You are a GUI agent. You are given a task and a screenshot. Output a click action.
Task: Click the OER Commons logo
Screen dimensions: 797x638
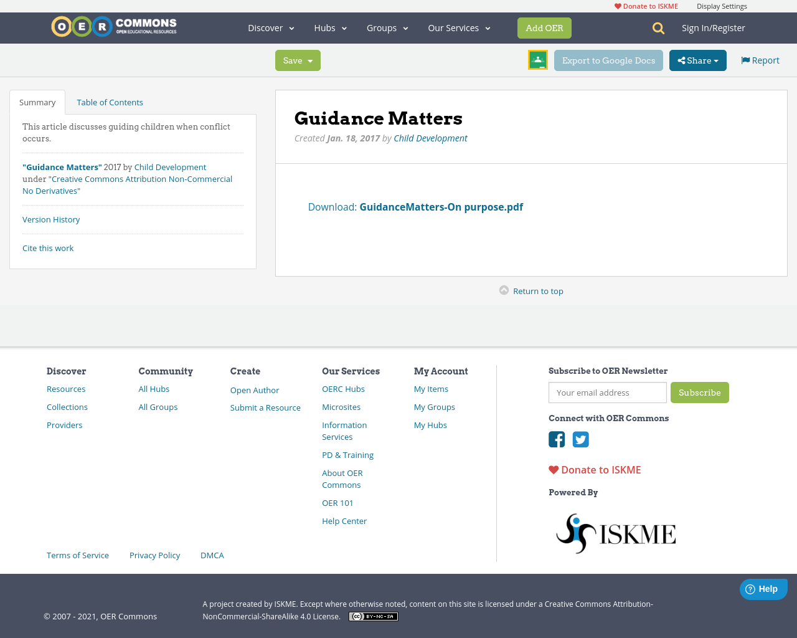click(113, 26)
